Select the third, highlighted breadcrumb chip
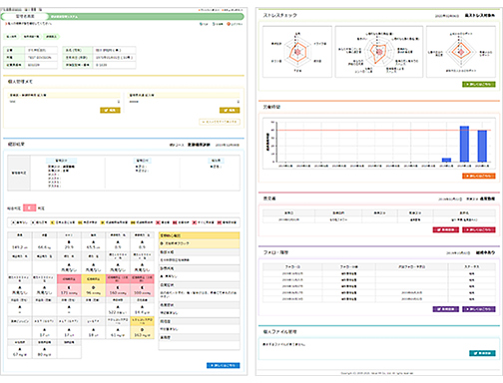This screenshot has width=503, height=383. pos(51,37)
